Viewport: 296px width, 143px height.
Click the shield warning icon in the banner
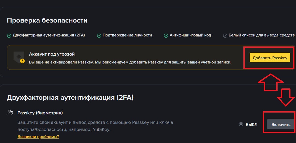[19, 58]
